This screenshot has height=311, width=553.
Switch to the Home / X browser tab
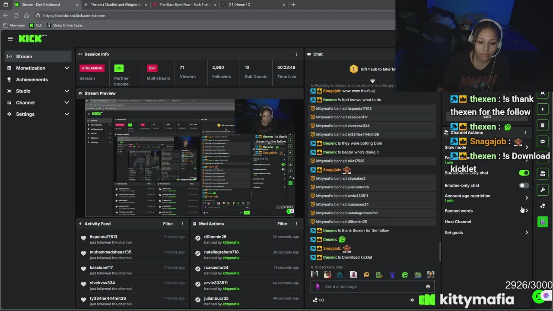[x=253, y=4]
